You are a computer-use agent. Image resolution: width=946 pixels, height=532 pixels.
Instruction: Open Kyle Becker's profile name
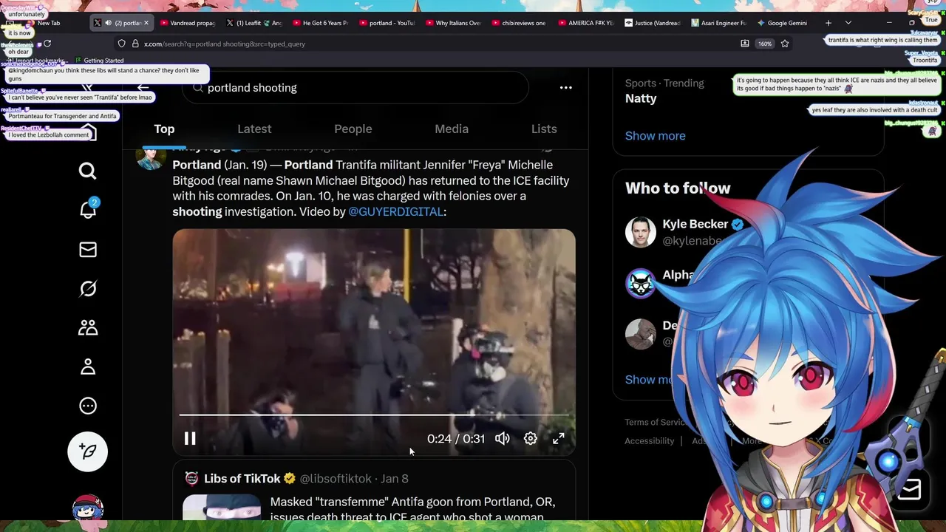[x=695, y=224]
